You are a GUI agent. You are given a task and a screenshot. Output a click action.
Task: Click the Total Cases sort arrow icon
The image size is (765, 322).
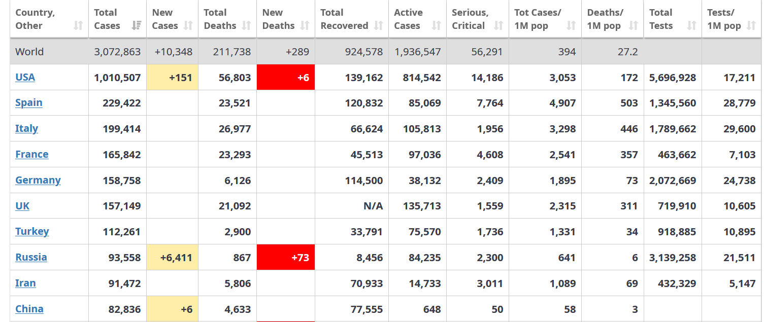click(136, 25)
